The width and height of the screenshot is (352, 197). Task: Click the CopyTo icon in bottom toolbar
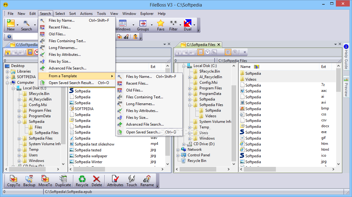13,179
